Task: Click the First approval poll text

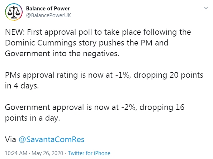Action: pyautogui.click(x=60, y=32)
